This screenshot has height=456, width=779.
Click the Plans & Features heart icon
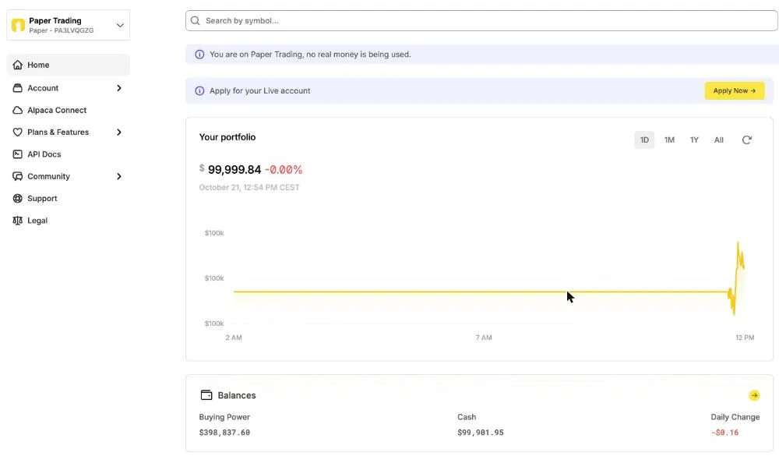coord(17,133)
